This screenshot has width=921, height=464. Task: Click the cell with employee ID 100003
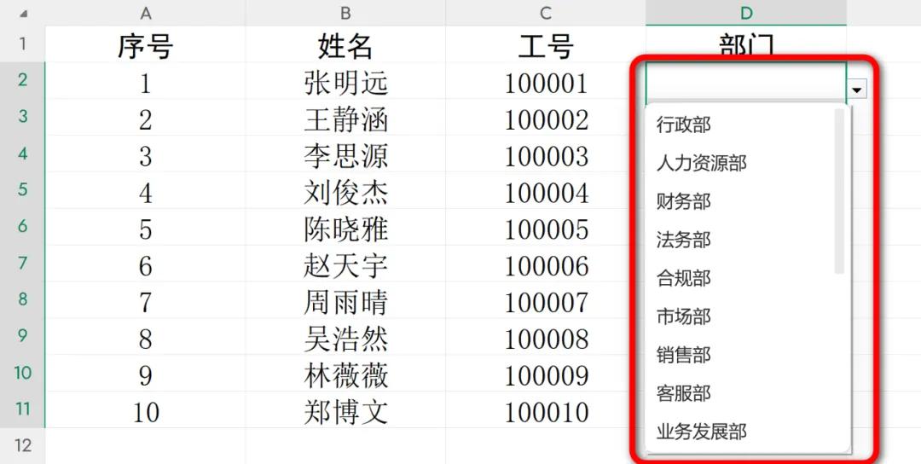point(546,154)
